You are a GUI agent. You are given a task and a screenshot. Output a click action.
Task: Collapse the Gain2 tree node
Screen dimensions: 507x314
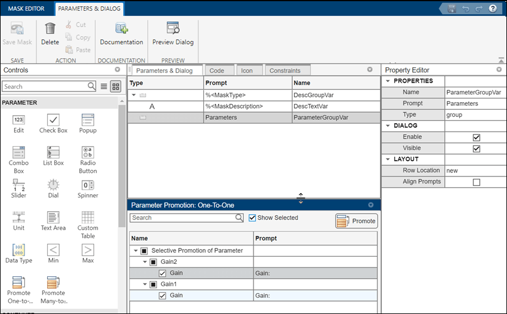point(144,261)
